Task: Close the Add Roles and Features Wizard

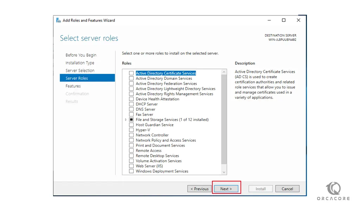Action: click(298, 20)
